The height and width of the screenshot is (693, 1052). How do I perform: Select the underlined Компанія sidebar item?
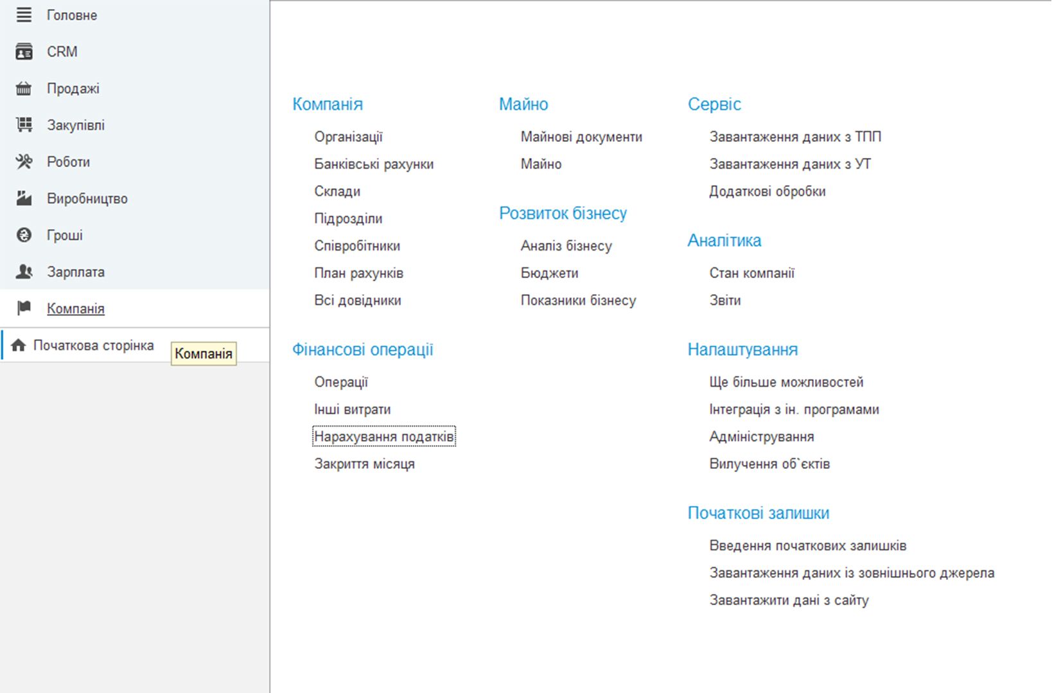click(76, 308)
